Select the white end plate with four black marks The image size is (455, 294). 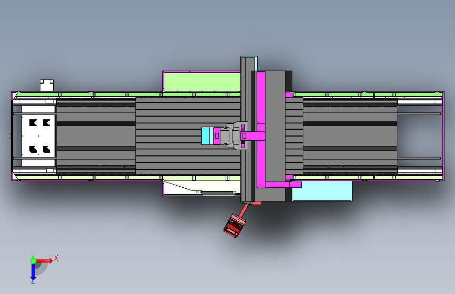coord(38,136)
